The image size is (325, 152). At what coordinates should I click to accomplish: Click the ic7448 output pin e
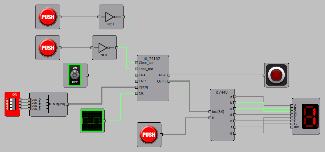coord(235,121)
